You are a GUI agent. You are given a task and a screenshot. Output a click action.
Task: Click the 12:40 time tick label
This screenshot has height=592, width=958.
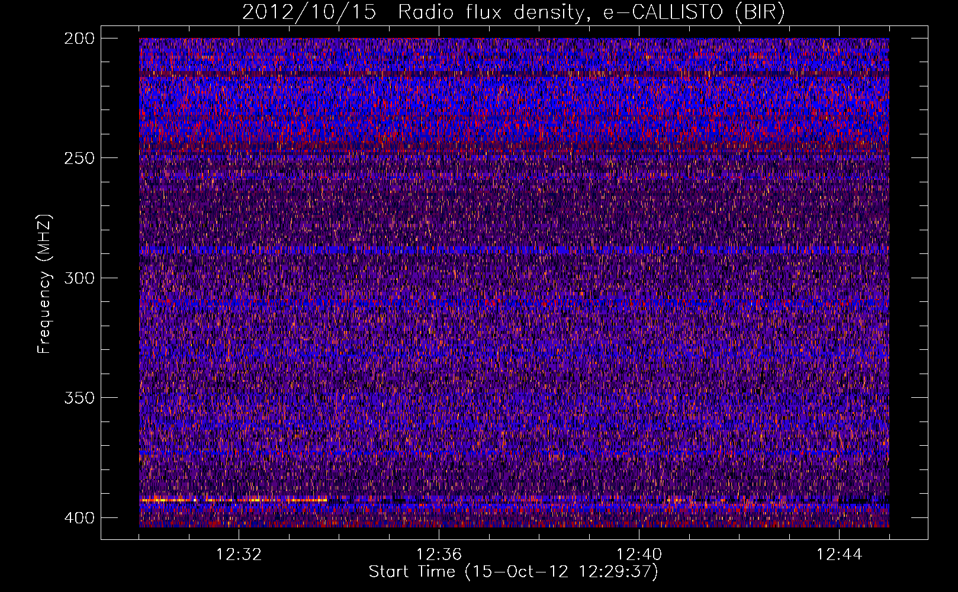point(639,555)
